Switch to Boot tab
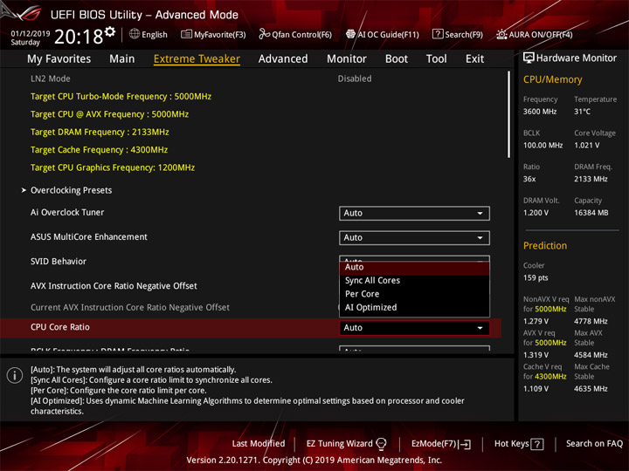The width and height of the screenshot is (629, 471). (x=397, y=59)
